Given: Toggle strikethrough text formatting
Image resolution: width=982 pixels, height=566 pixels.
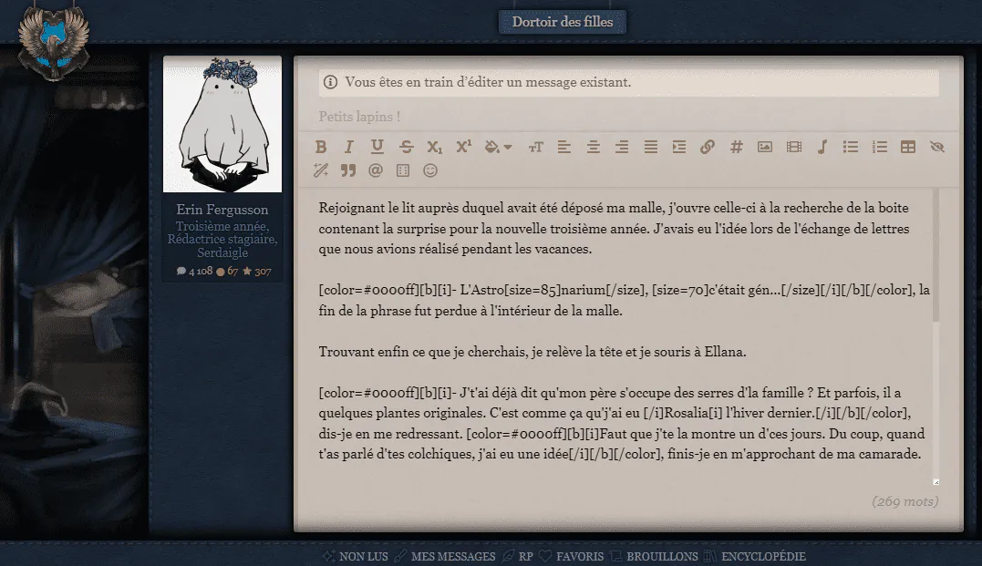Looking at the screenshot, I should point(406,147).
